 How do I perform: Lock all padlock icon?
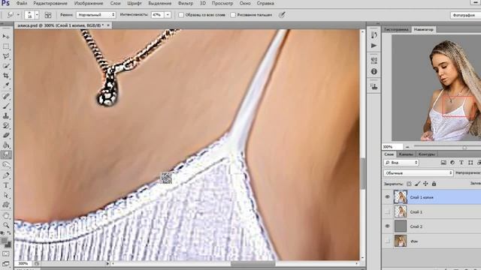pyautogui.click(x=434, y=184)
